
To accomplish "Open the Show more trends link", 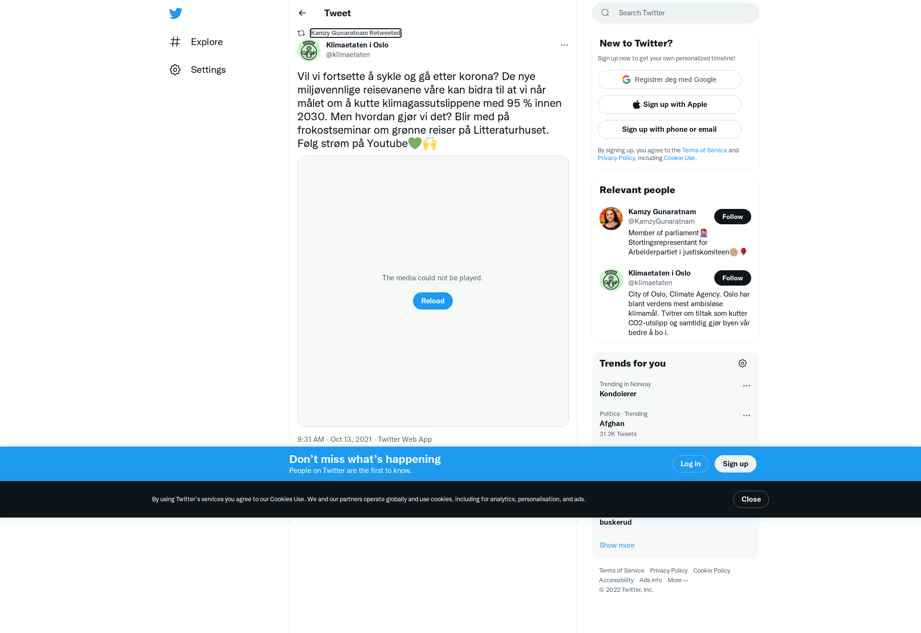I will pos(617,545).
